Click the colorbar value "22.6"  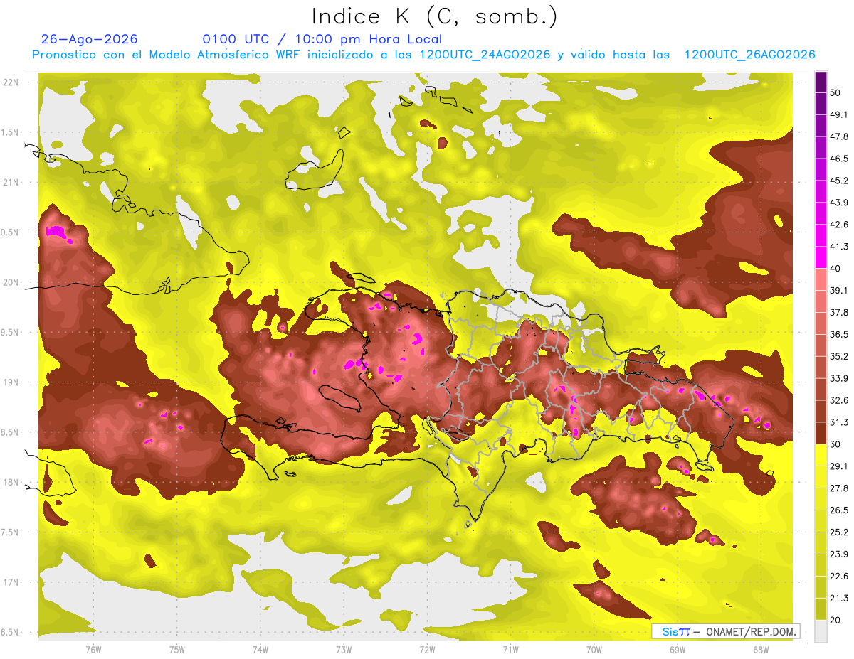click(839, 577)
